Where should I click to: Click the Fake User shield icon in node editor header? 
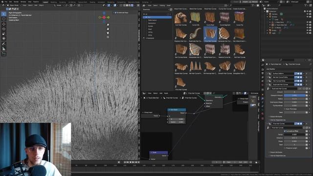[205, 93]
